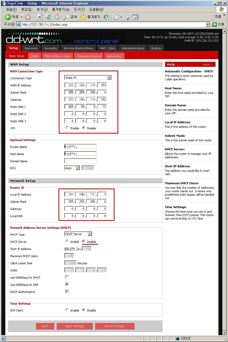This screenshot has height=342, width=228.
Task: Click the Edit page icon in toolbar
Action: [x=136, y=17]
